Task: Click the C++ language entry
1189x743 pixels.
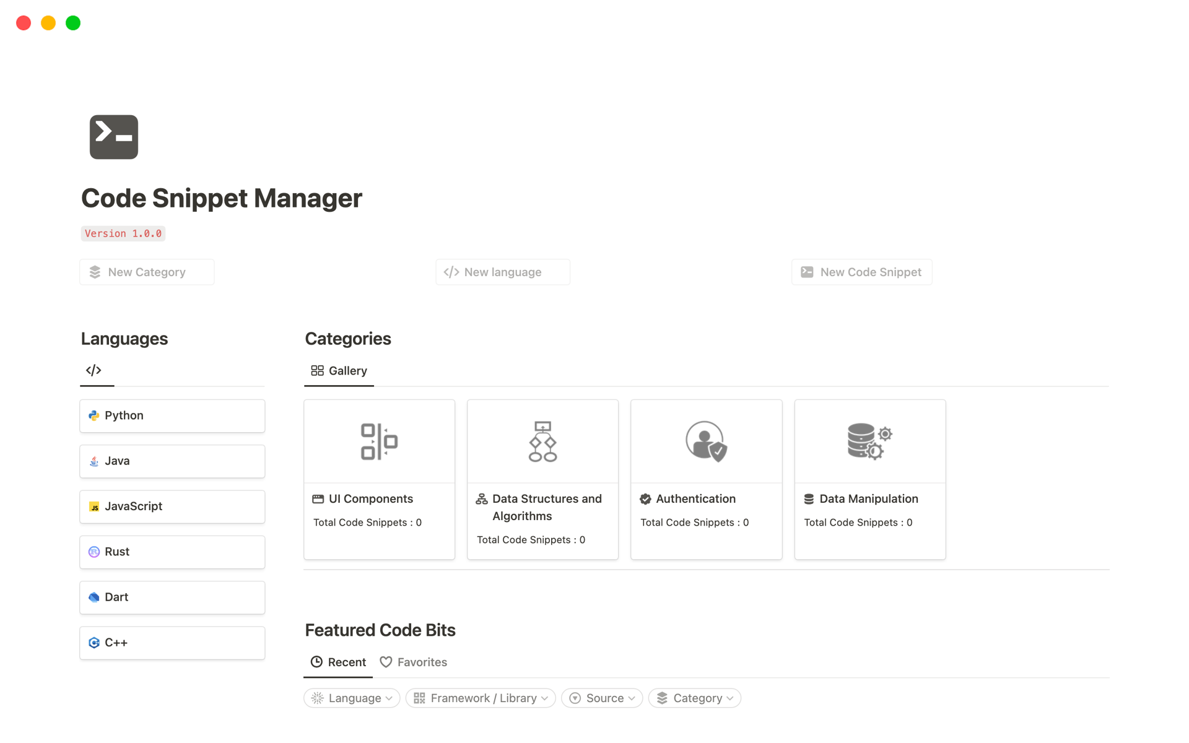Action: [171, 642]
